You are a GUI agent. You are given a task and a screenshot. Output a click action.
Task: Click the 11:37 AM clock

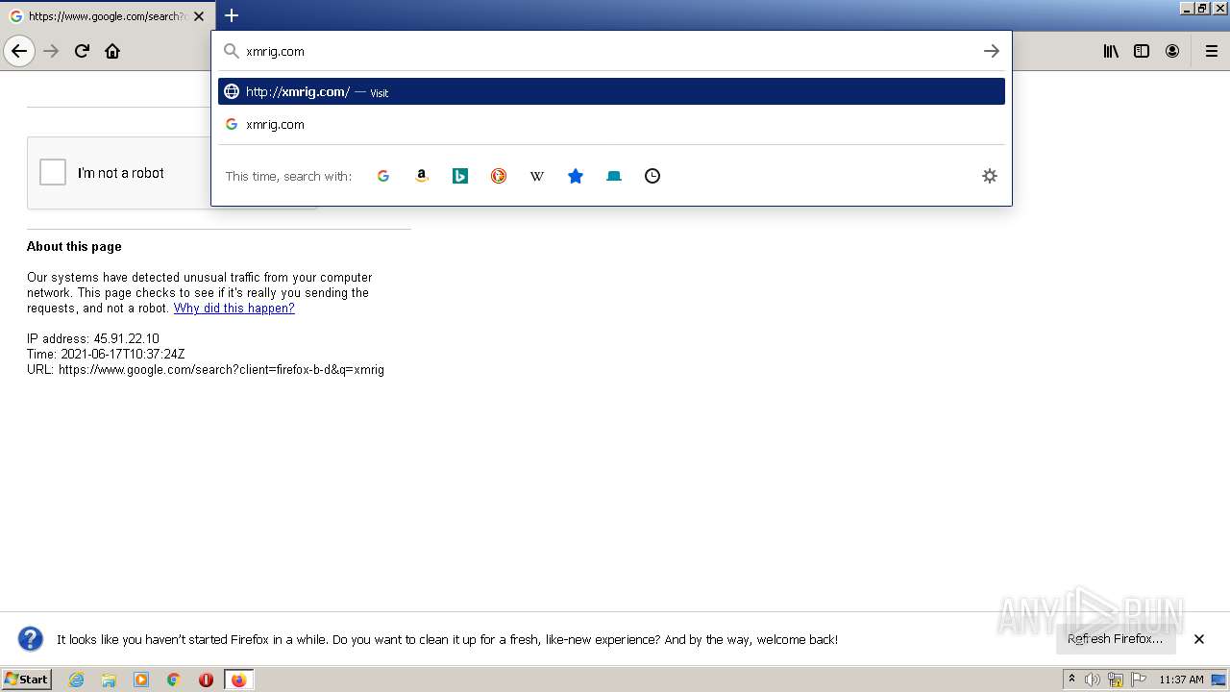coord(1181,680)
